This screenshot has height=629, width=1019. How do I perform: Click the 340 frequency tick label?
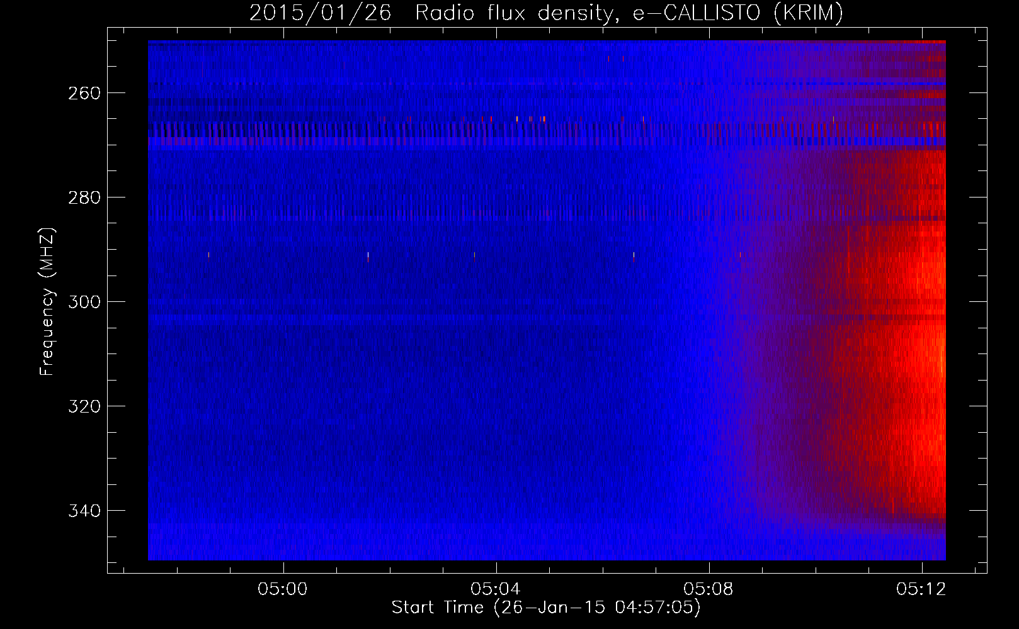coord(84,511)
